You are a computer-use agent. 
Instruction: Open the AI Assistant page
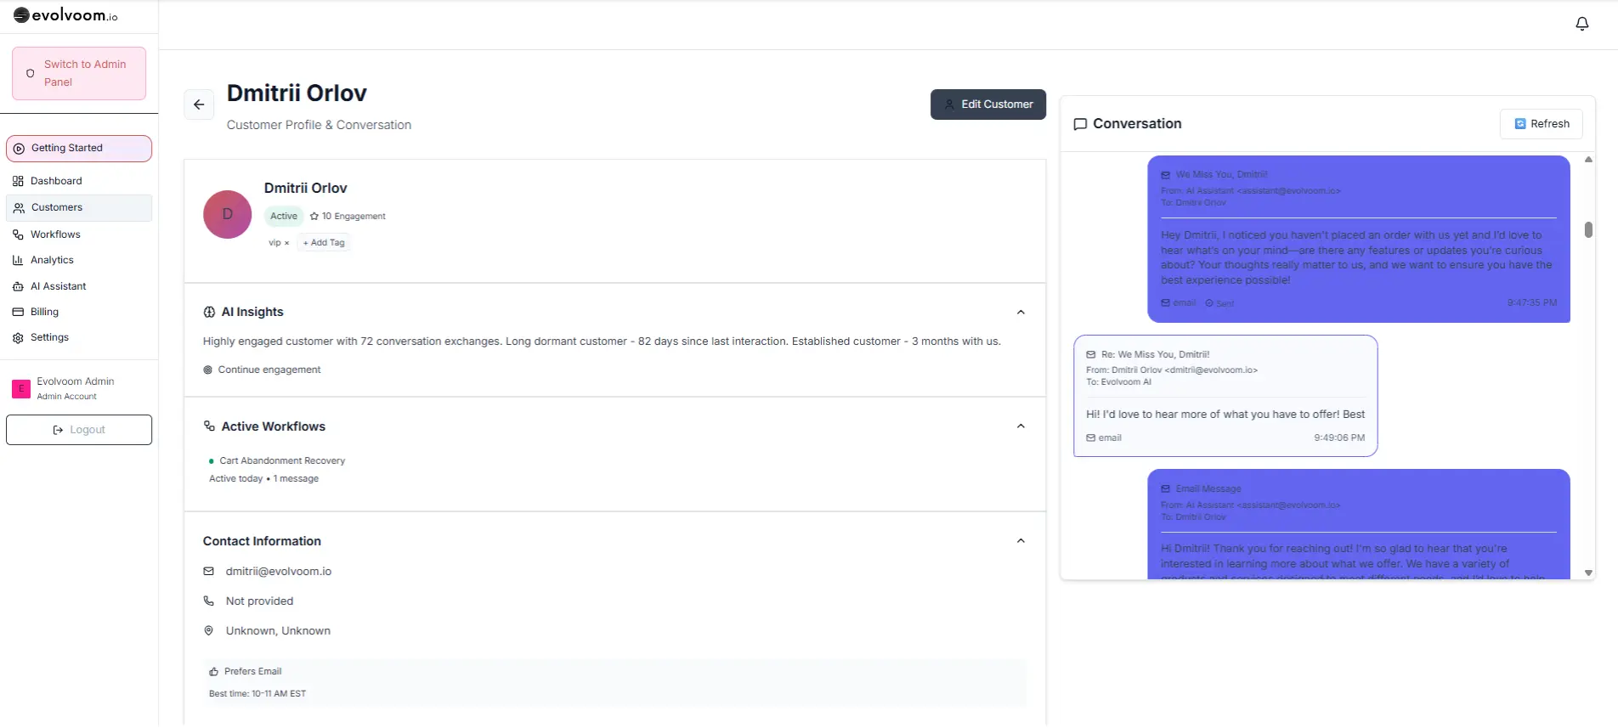79,286
